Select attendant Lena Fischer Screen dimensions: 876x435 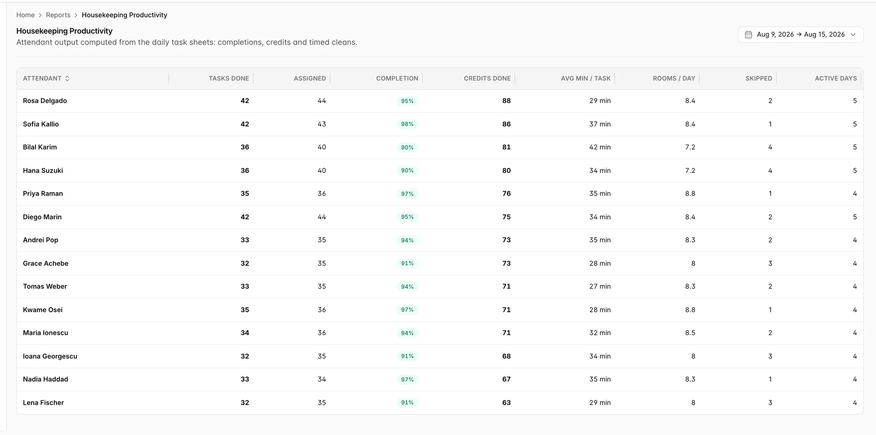43,403
